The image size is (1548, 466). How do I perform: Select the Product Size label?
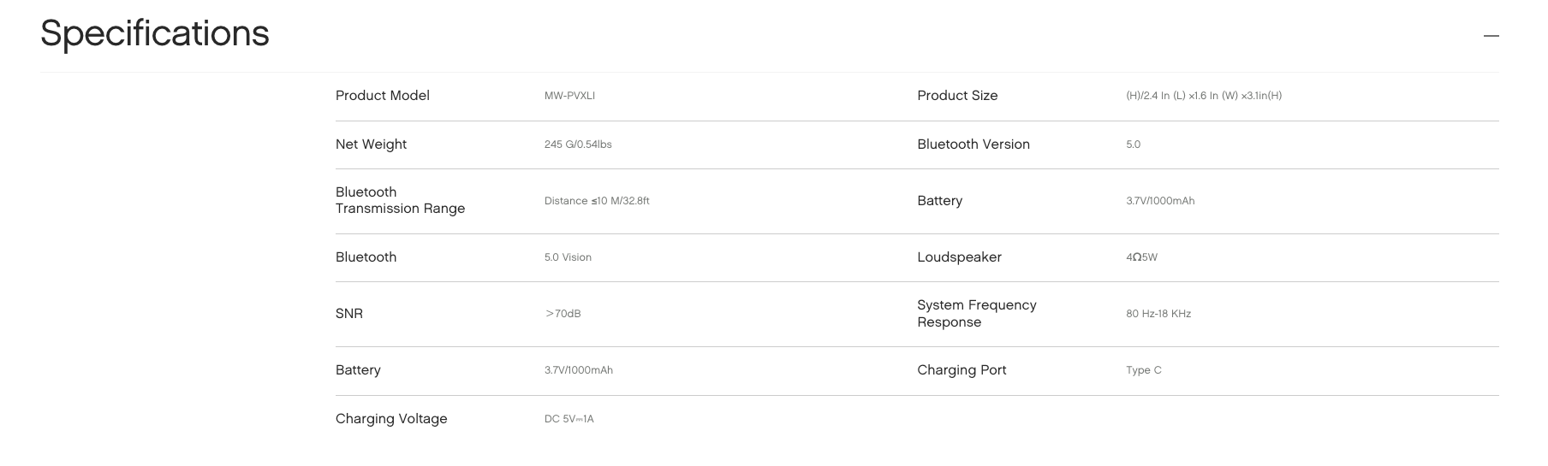click(x=957, y=96)
